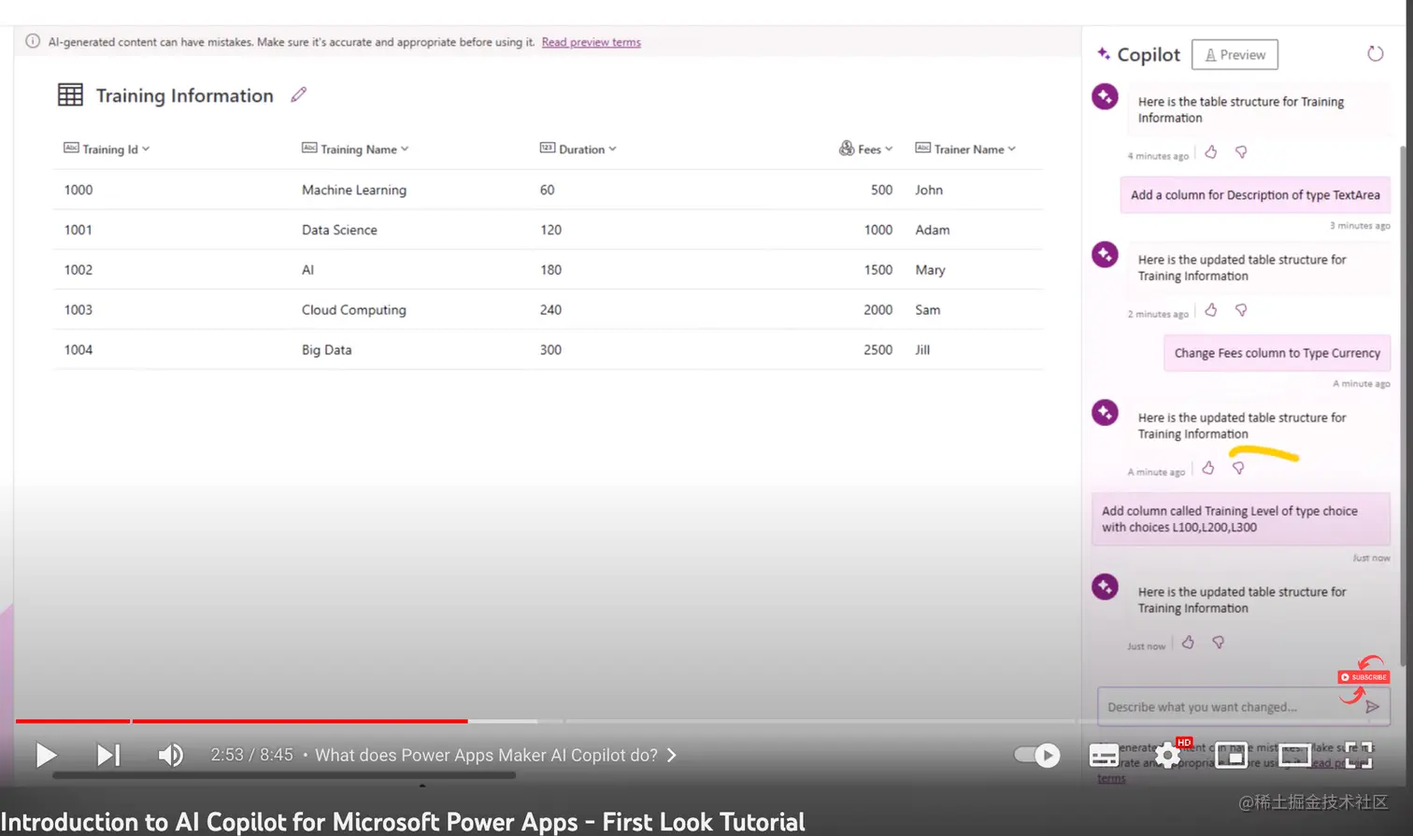Select the Trainer Name cell 'Sam'
This screenshot has height=836, width=1413.
click(x=928, y=310)
